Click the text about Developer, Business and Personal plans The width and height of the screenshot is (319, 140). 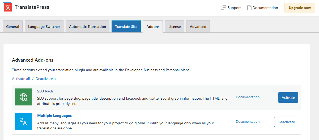tap(101, 70)
